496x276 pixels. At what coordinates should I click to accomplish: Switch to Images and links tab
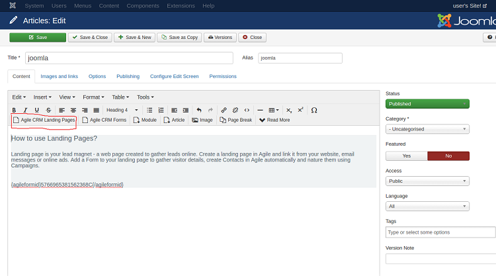(x=59, y=76)
